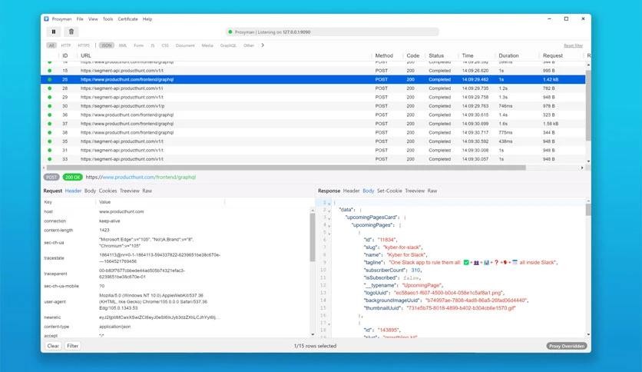Switch to the Request Treeview tab
This screenshot has width=642, height=372.
[x=129, y=191]
